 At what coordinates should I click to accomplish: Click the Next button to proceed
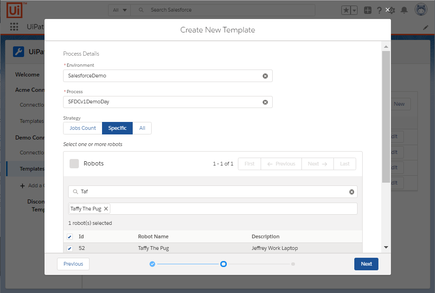click(366, 264)
